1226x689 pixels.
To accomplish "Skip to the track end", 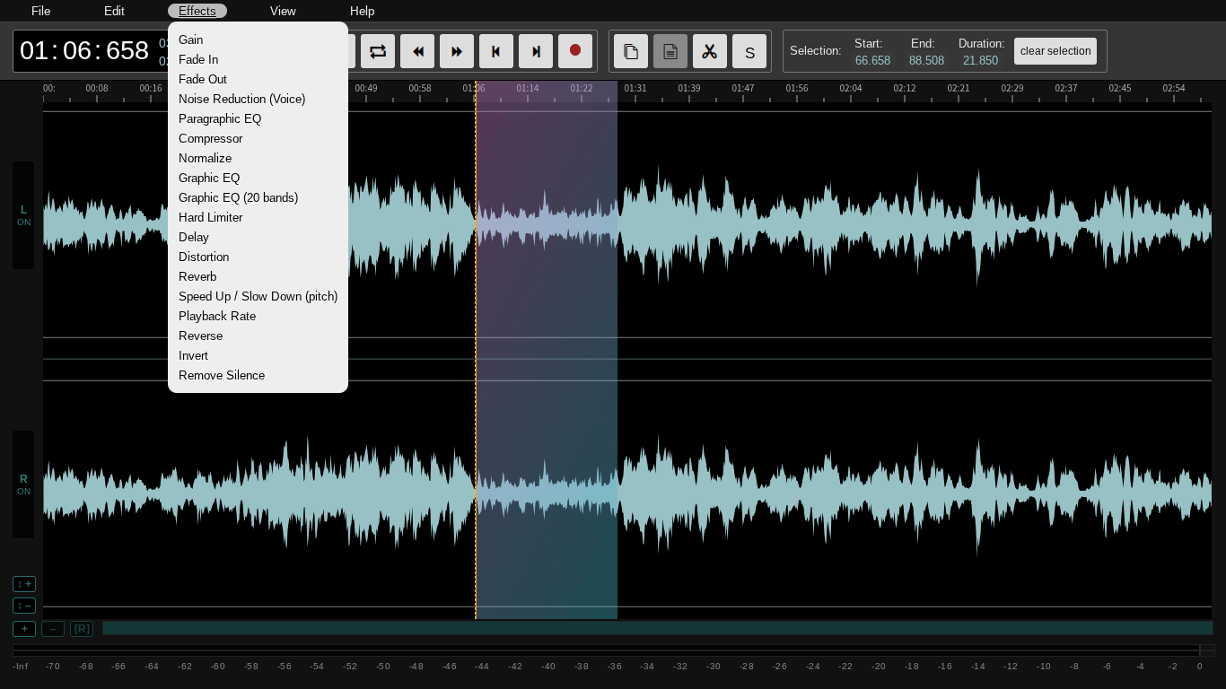I will [536, 51].
